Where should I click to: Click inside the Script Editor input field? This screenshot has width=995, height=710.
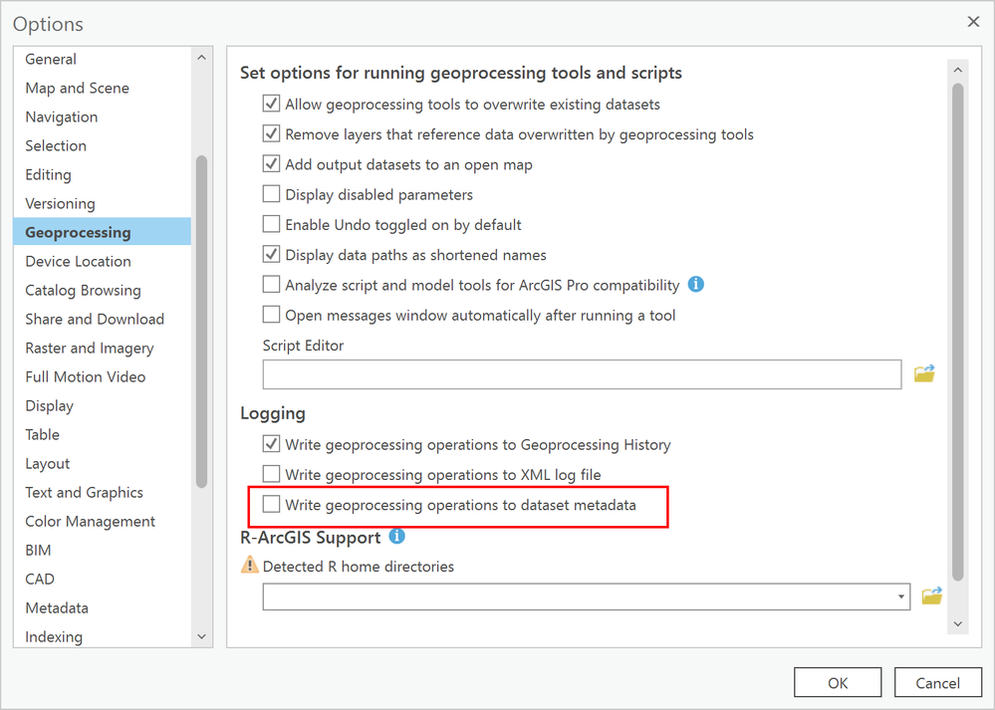581,373
